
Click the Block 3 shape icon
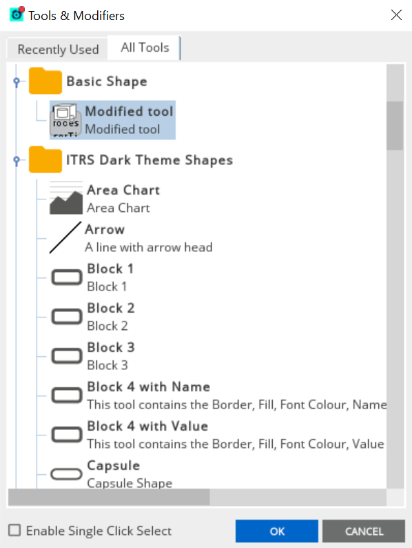67,356
